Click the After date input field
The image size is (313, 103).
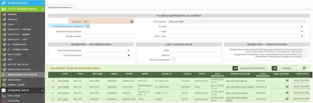tap(195, 51)
